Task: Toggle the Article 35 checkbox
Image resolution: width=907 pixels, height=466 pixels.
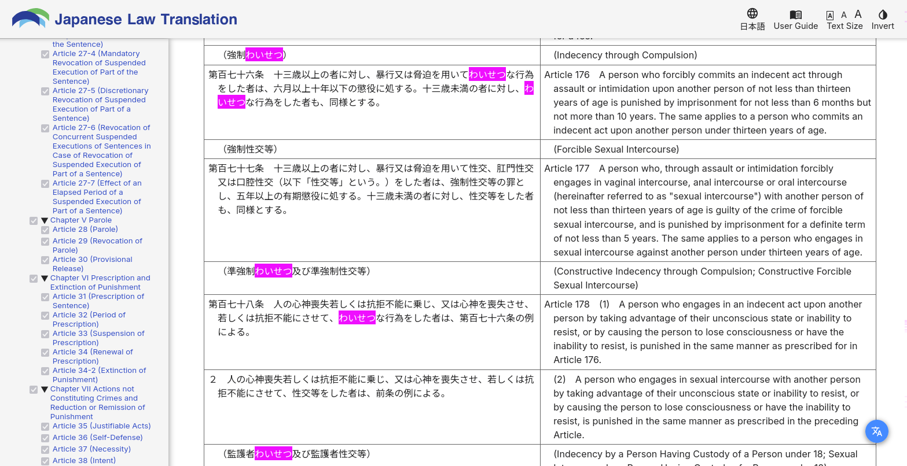Action: (x=45, y=427)
